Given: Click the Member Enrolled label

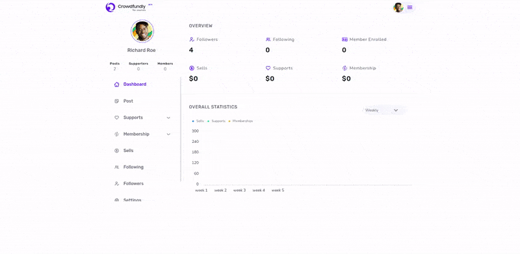Looking at the screenshot, I should pyautogui.click(x=368, y=40).
